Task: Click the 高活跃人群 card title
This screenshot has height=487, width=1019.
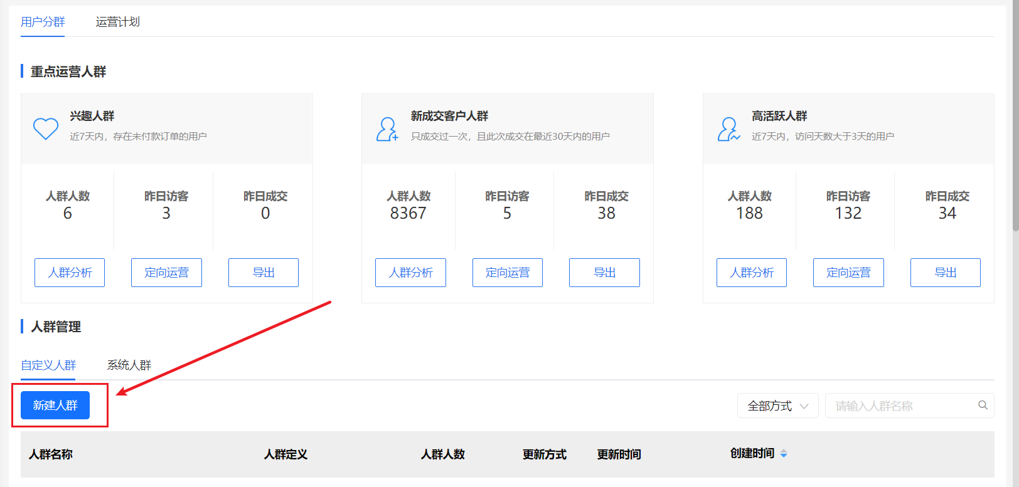Action: [779, 116]
